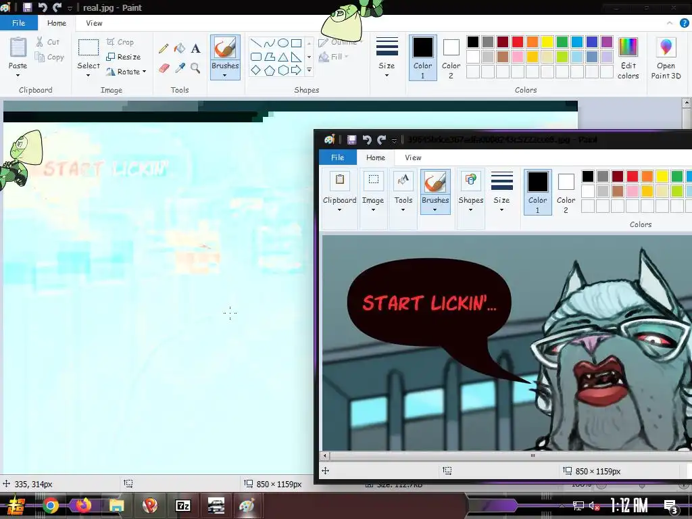The width and height of the screenshot is (692, 519).
Task: Open Google Chrome from taskbar
Action: coord(50,505)
